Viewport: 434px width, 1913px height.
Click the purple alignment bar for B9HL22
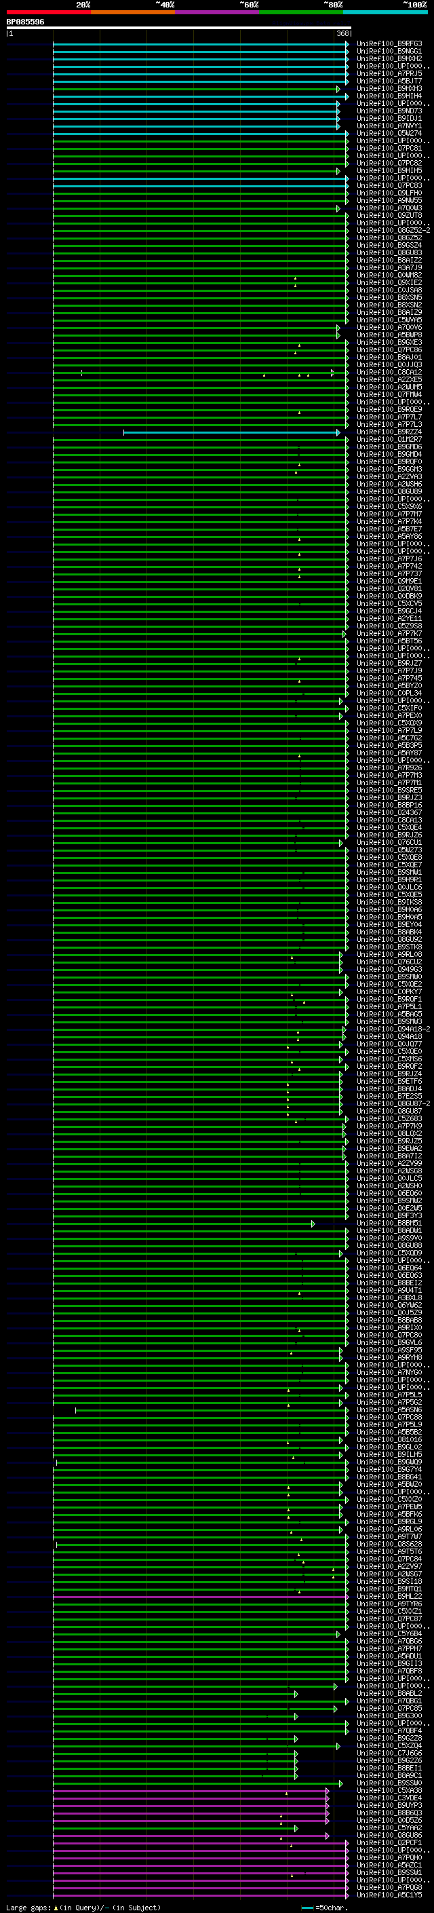(x=200, y=1596)
